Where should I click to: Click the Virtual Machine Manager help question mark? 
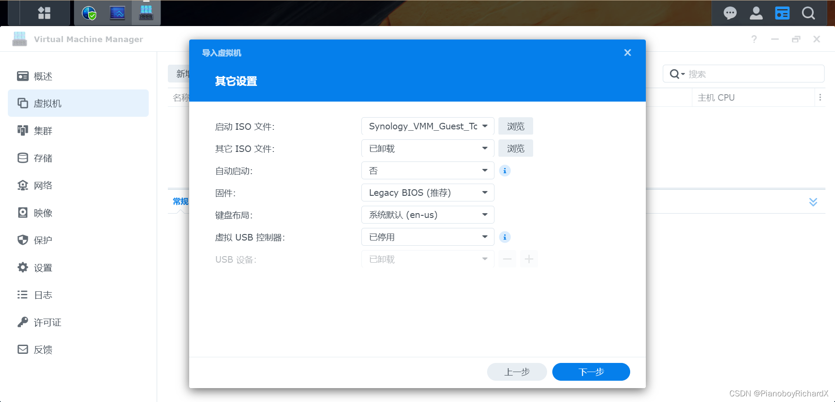click(754, 39)
